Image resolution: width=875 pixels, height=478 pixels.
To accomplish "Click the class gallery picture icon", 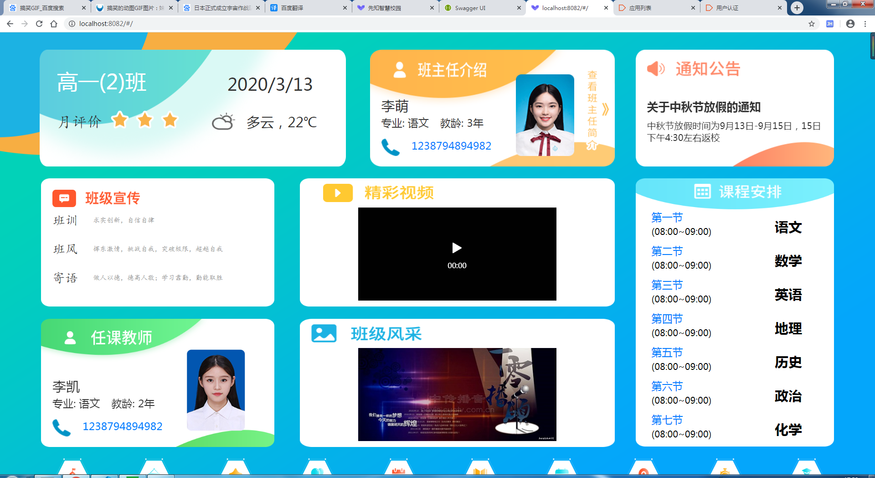I will (324, 333).
